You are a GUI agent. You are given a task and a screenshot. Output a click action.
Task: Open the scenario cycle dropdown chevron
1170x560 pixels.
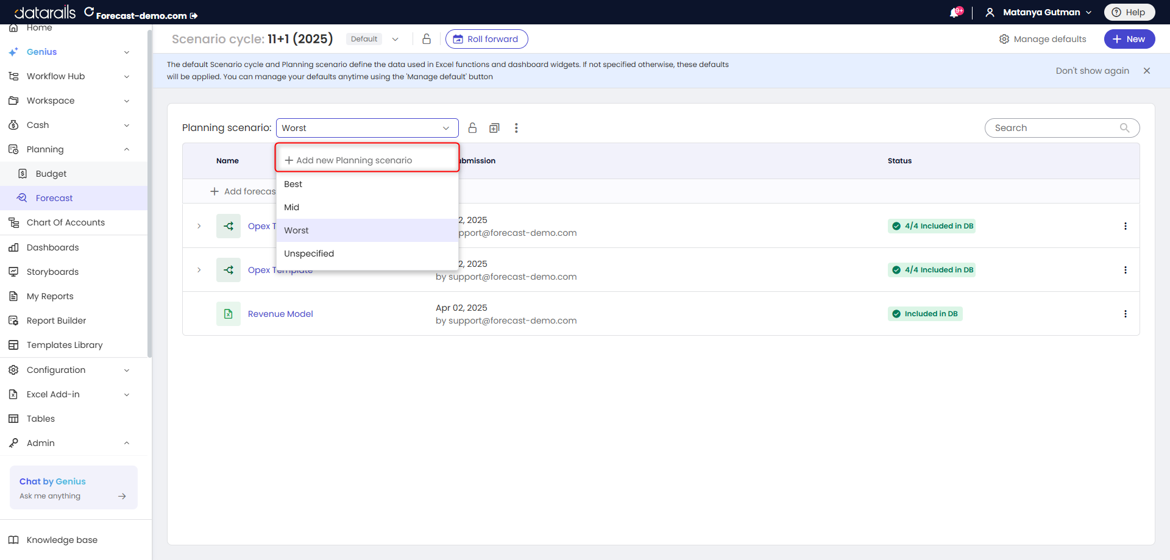point(395,39)
